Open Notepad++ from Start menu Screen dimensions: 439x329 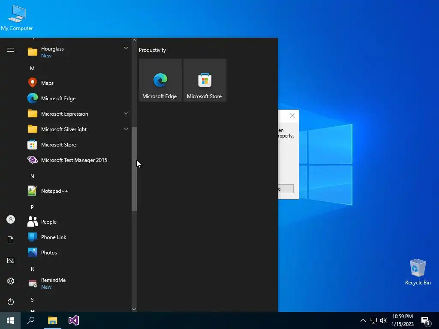[78, 191]
